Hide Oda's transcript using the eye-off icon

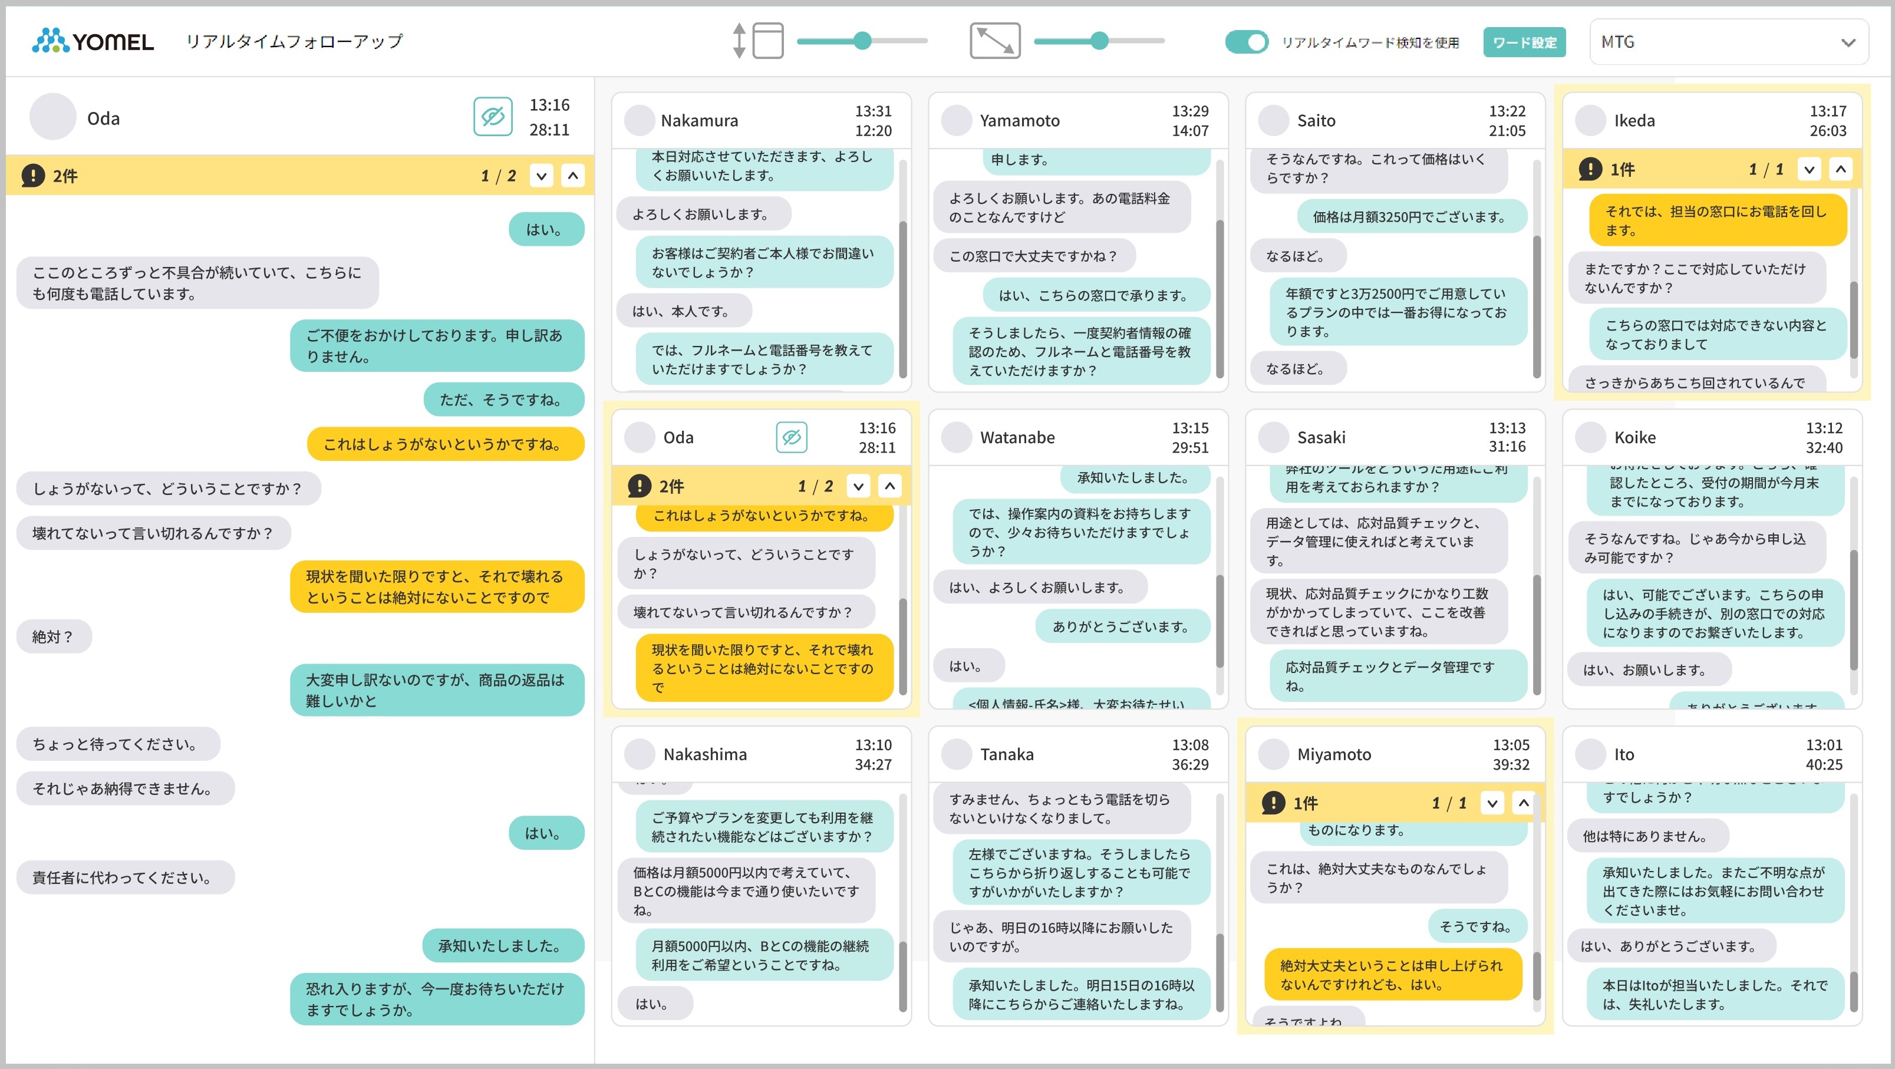pos(493,116)
